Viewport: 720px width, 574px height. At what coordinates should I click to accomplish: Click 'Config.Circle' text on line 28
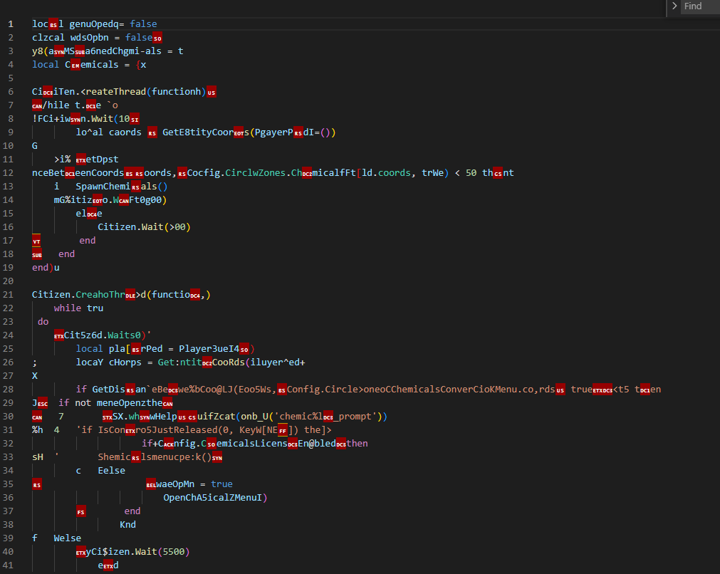323,390
